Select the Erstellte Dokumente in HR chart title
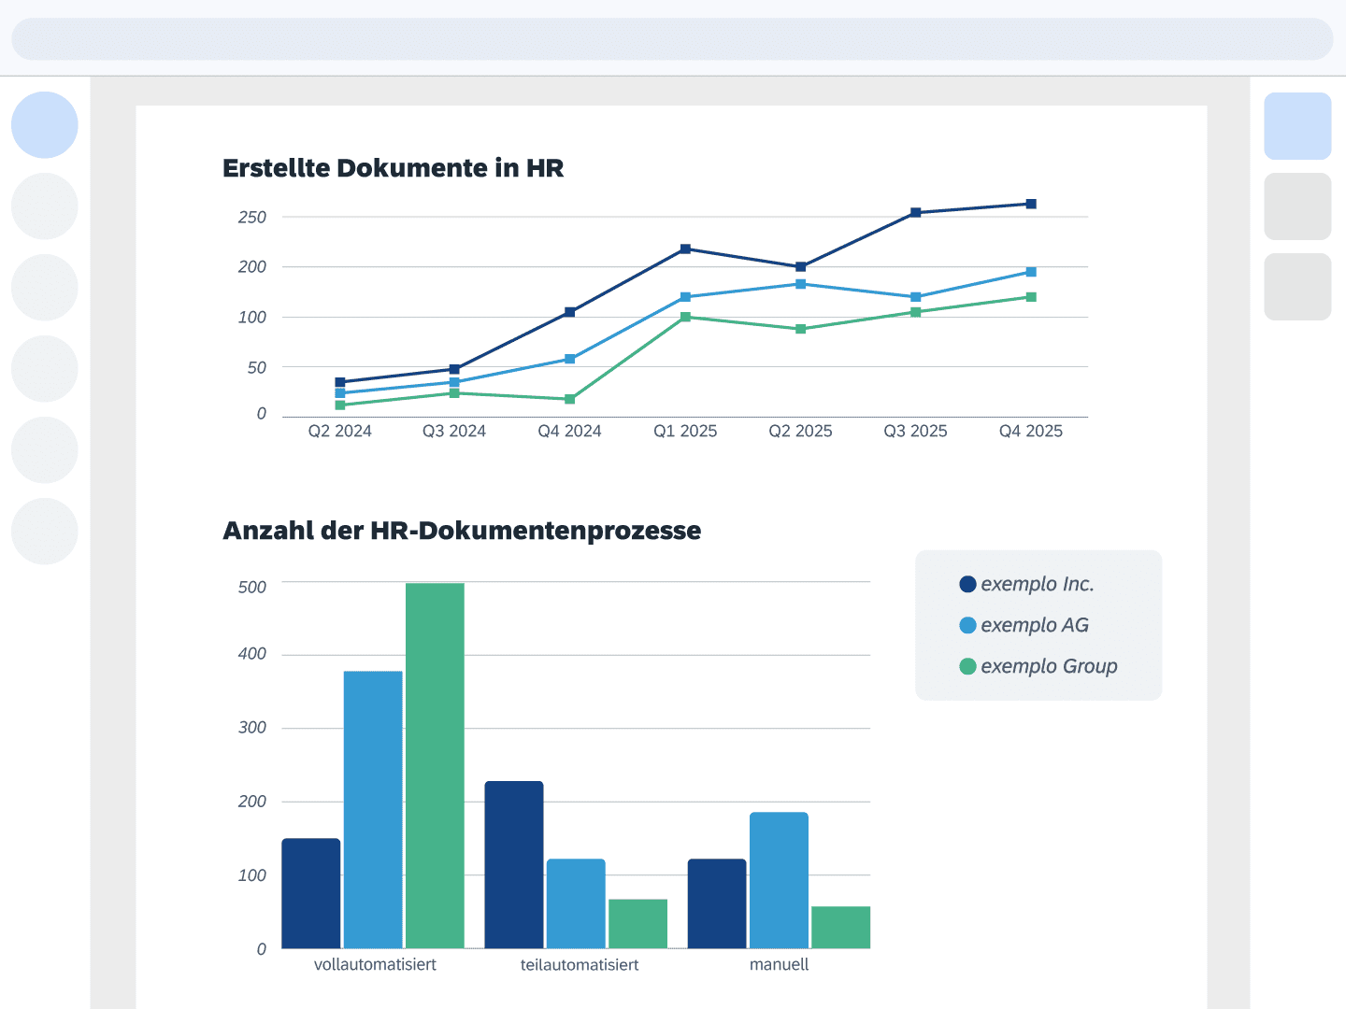This screenshot has width=1346, height=1009. click(x=393, y=168)
